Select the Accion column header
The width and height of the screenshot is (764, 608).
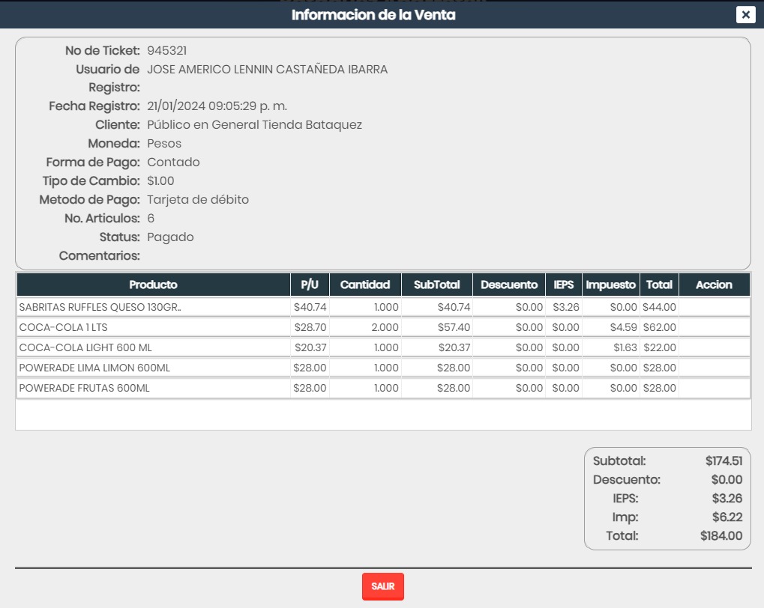(714, 285)
